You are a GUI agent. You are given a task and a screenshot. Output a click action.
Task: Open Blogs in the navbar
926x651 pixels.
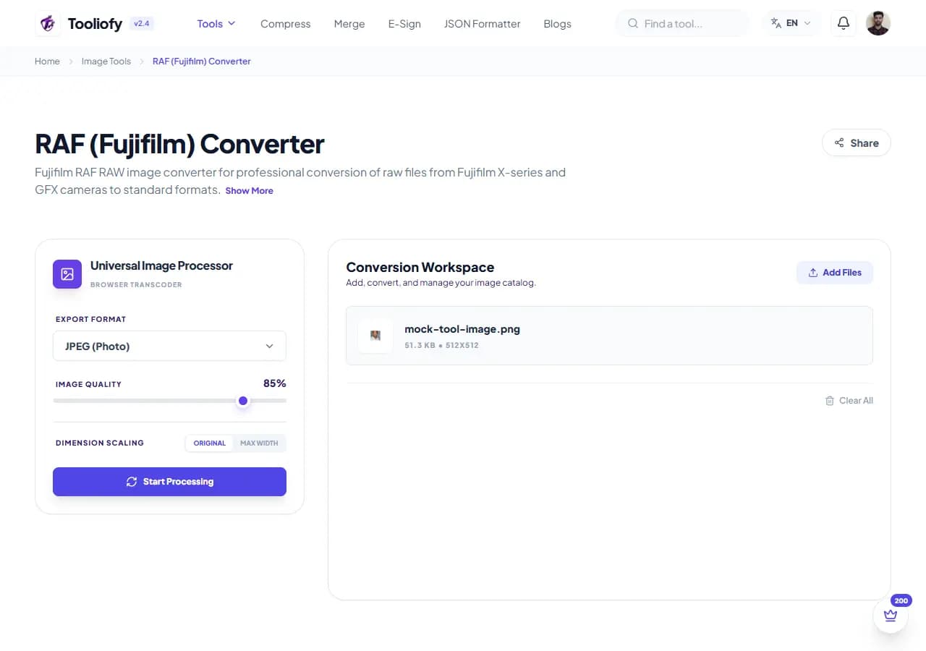pos(557,24)
